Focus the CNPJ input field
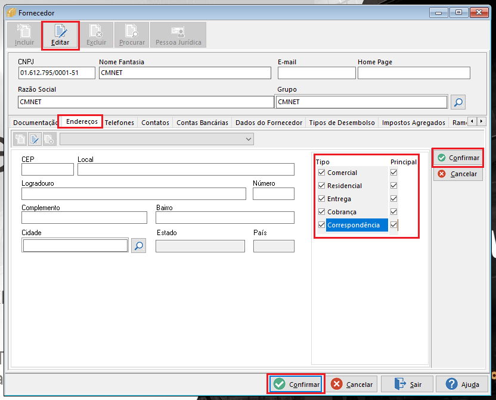 coord(57,73)
